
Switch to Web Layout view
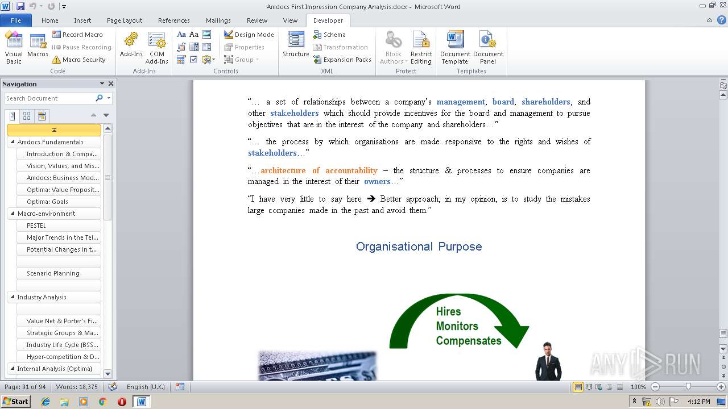[598, 387]
